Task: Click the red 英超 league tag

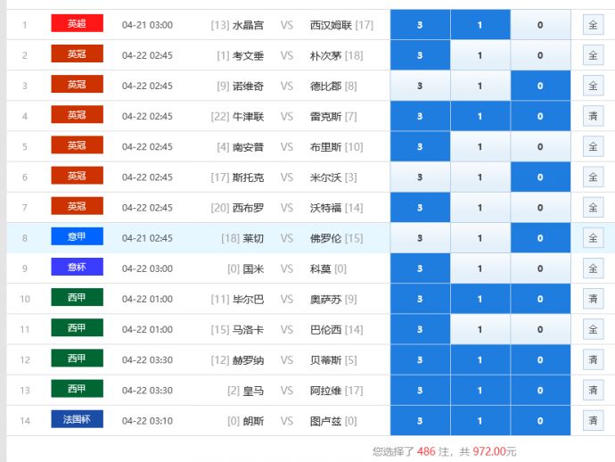Action: point(77,24)
